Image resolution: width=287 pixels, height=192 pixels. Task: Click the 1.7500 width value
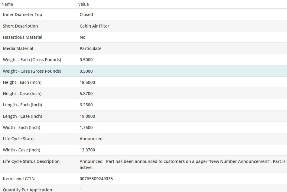point(86,127)
